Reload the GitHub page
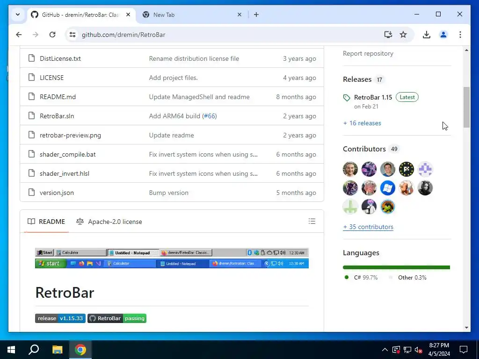This screenshot has width=479, height=359. [x=52, y=35]
